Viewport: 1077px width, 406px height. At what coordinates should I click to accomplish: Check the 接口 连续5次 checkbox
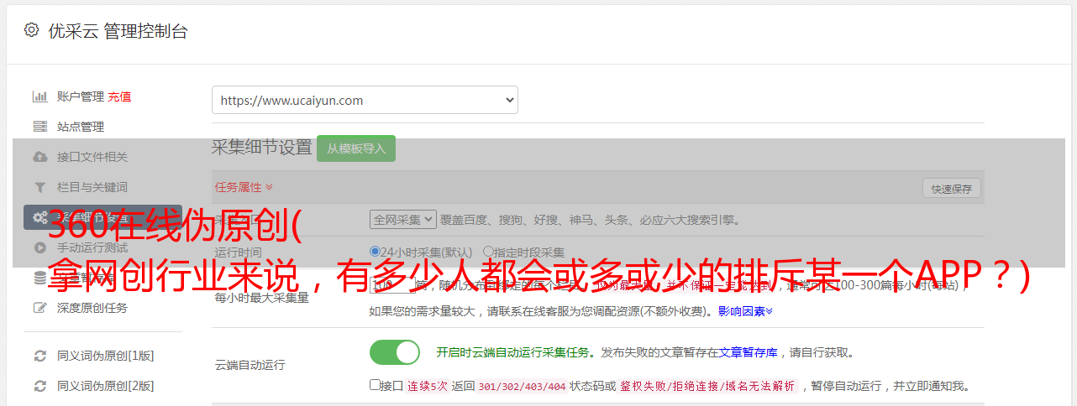pos(375,386)
